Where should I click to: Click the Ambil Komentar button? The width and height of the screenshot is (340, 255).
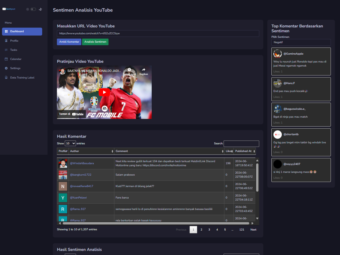pos(69,42)
